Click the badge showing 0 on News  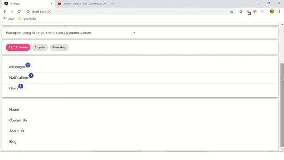point(20,86)
